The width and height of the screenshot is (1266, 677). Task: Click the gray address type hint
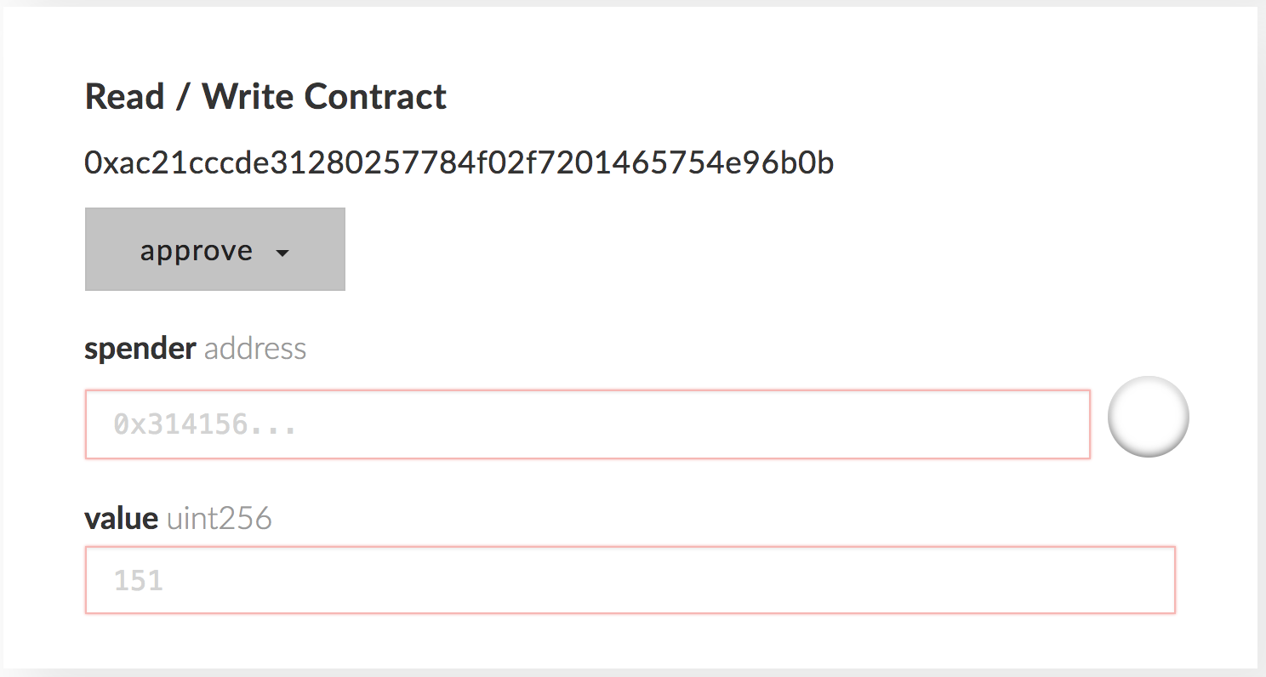(x=255, y=349)
